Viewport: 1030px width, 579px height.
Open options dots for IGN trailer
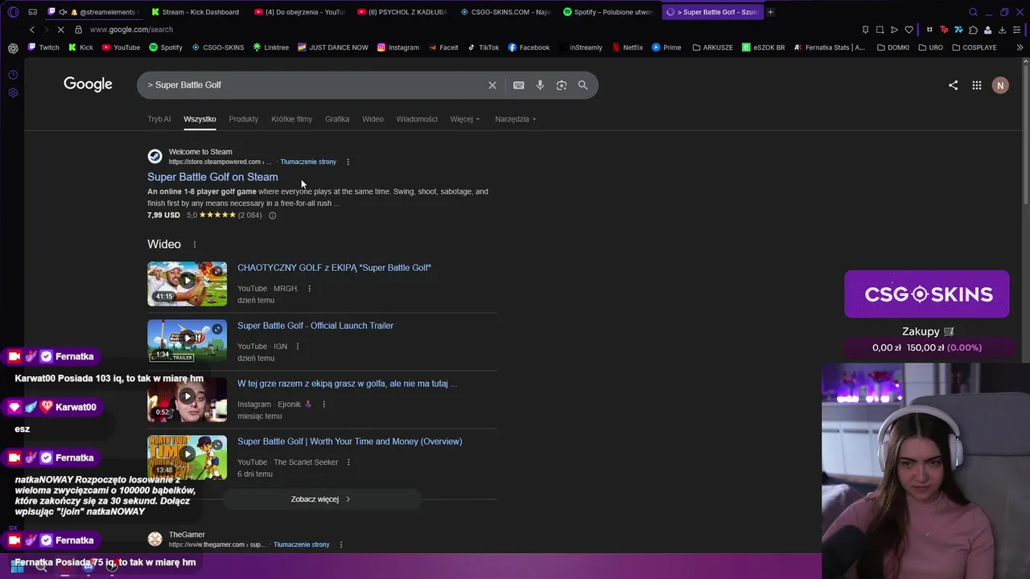tap(297, 347)
